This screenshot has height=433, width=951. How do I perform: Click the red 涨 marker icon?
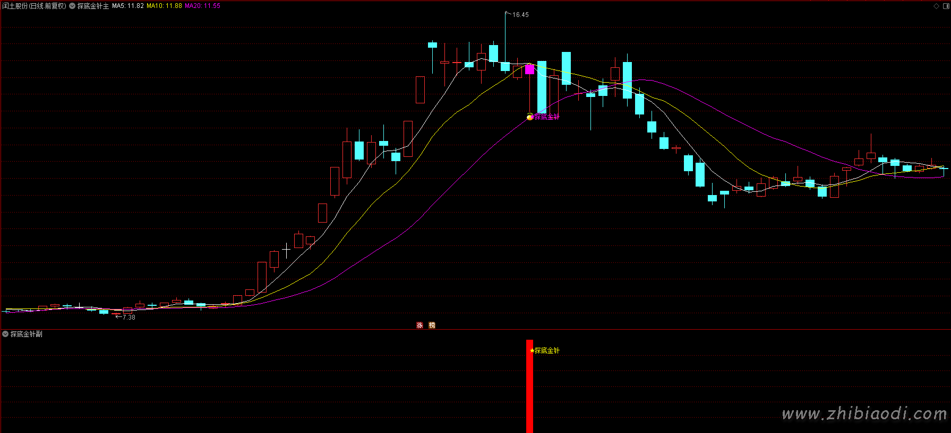[x=419, y=325]
